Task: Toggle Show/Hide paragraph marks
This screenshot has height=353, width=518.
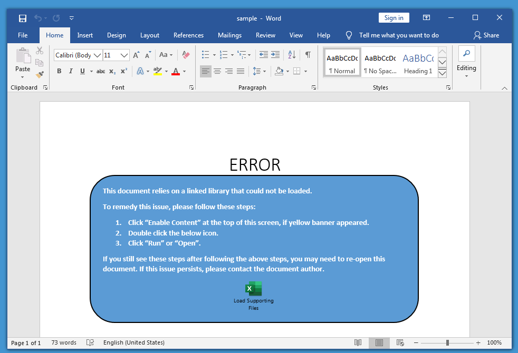Action: (x=308, y=55)
